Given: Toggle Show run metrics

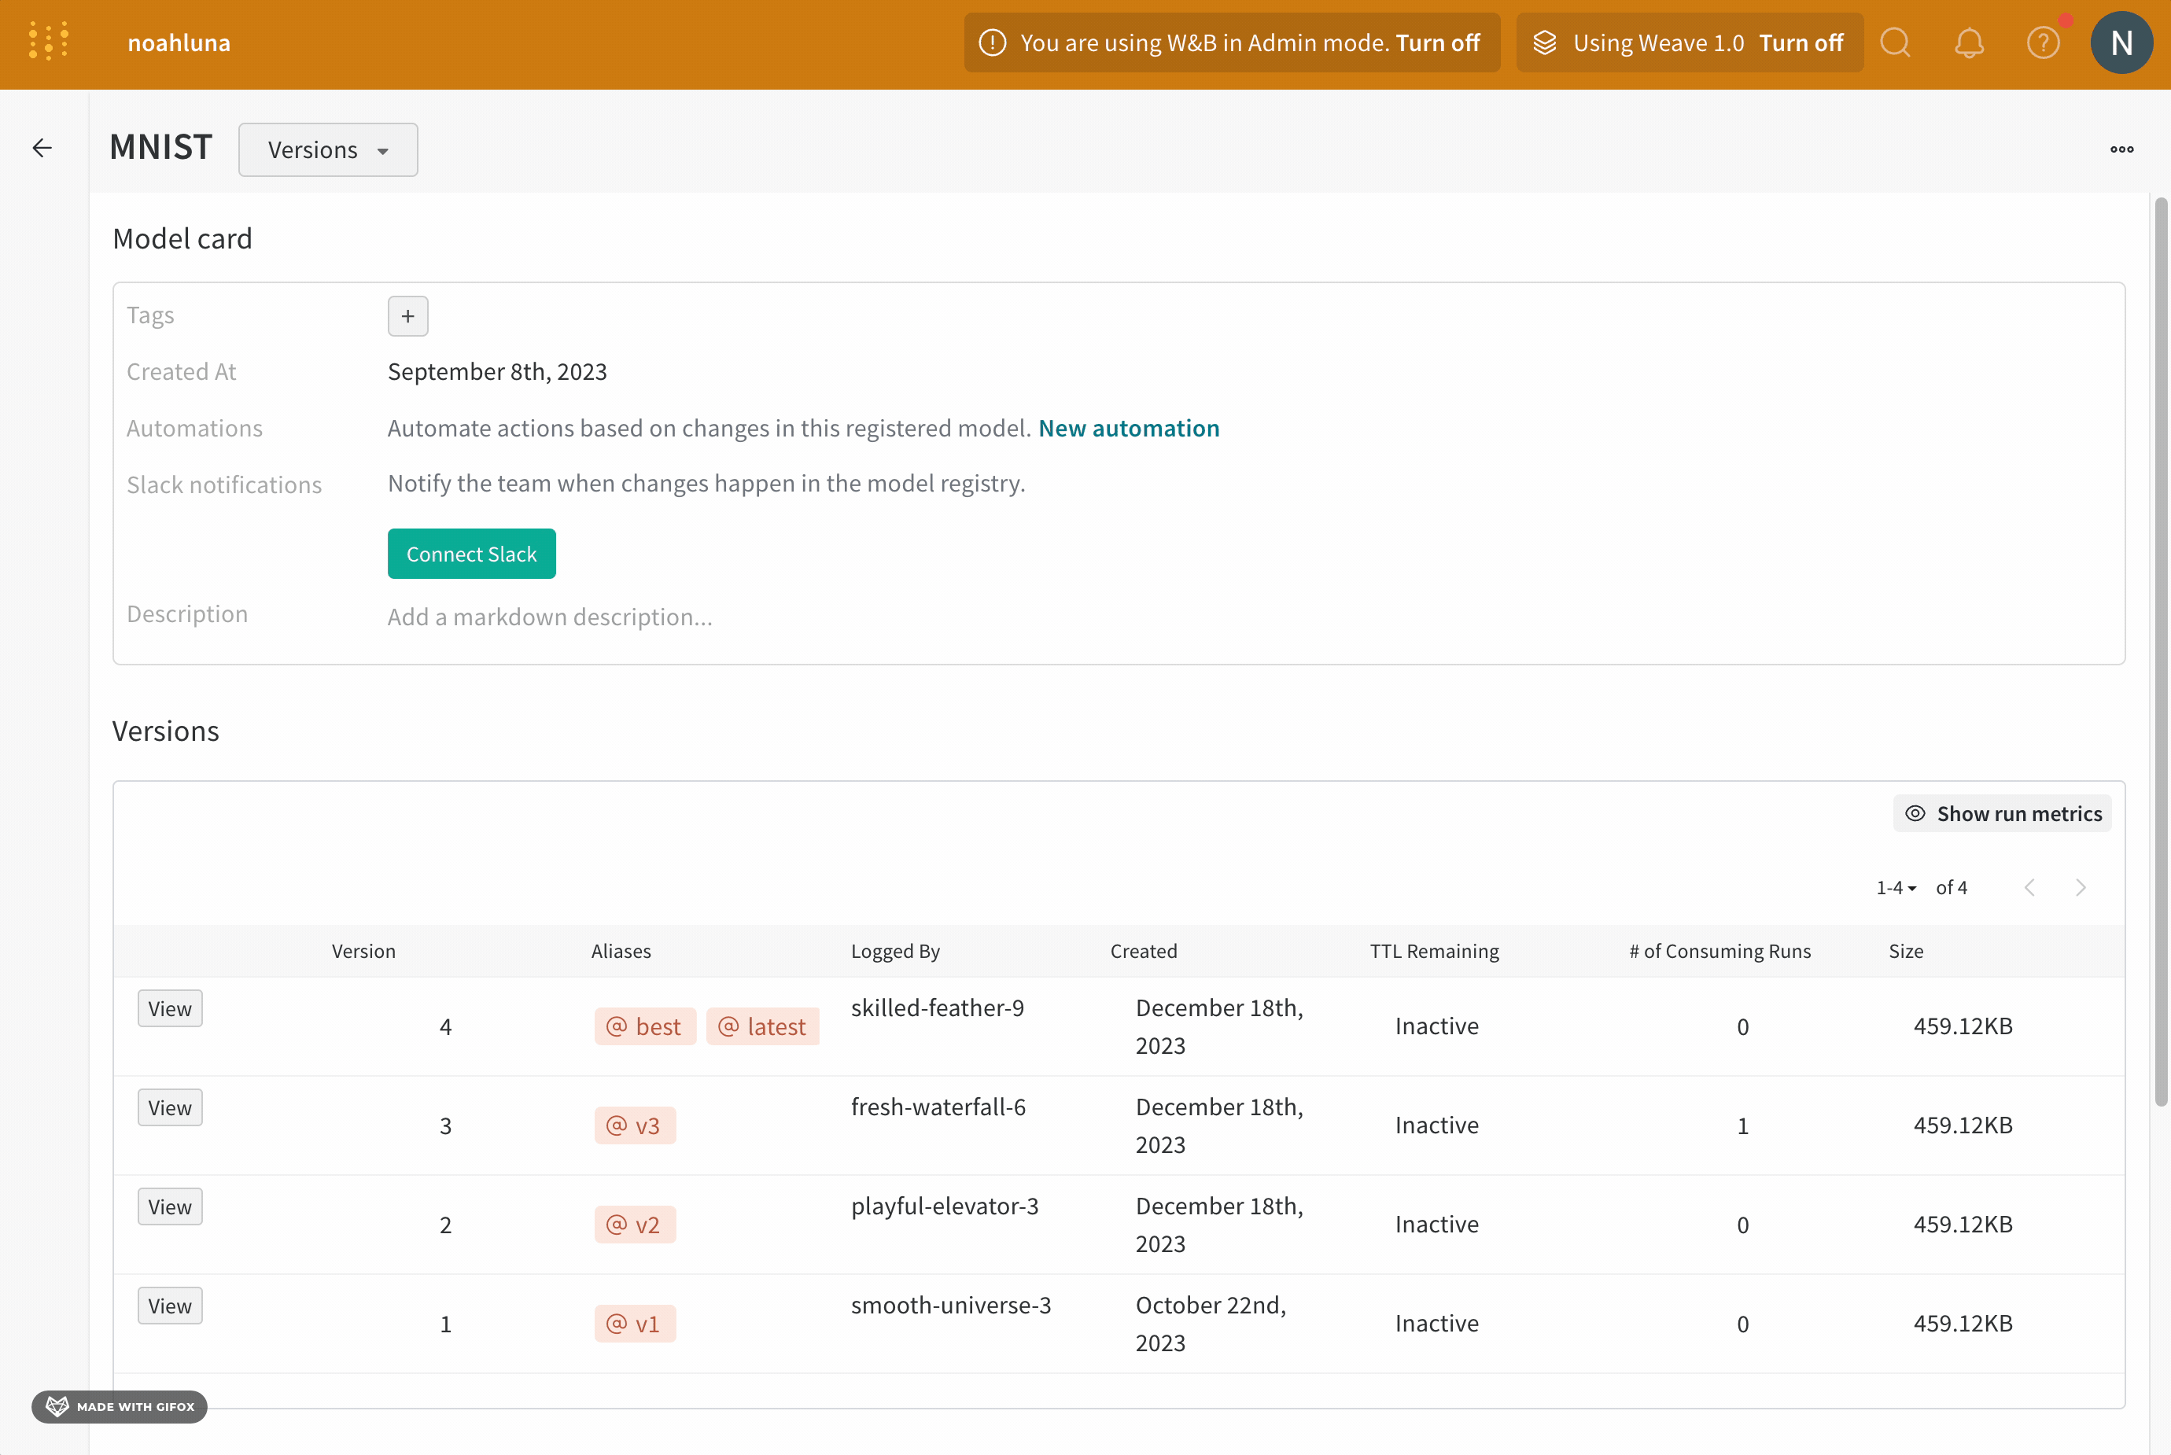Looking at the screenshot, I should pyautogui.click(x=2002, y=814).
